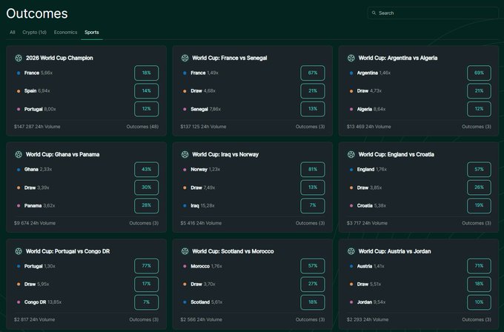Click the $147 287 24h Volume text
The image size is (504, 332).
37,127
